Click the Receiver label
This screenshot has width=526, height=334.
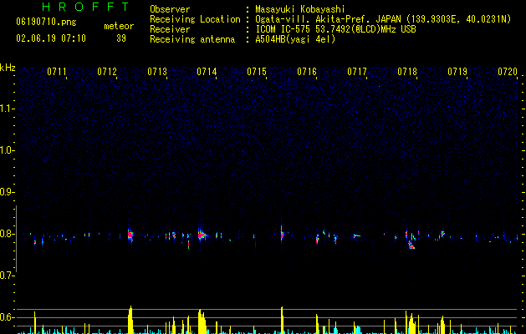pos(170,29)
